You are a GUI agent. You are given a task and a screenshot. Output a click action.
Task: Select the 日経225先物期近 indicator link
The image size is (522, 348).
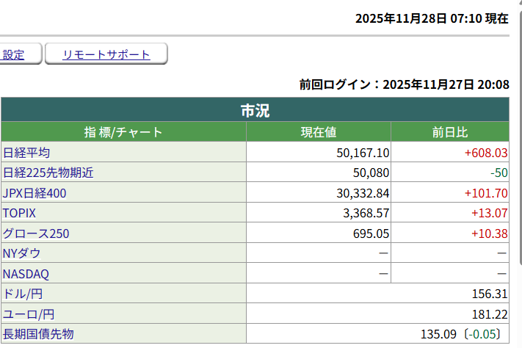pos(48,173)
